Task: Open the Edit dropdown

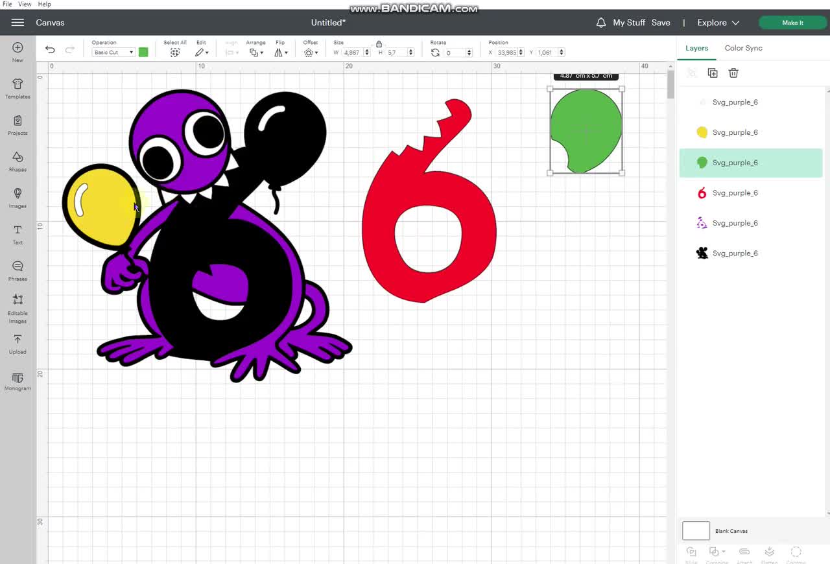Action: 202,53
